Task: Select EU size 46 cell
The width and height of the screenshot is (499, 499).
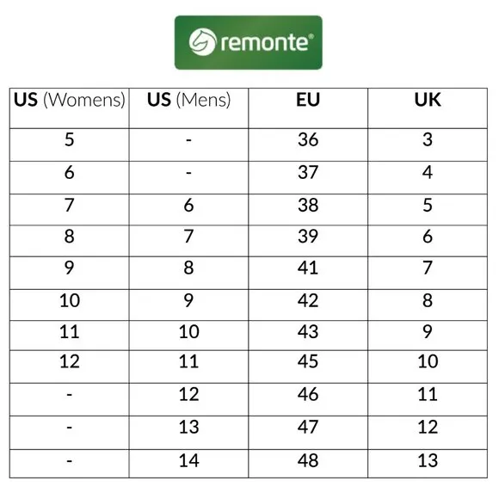Action: (x=308, y=399)
